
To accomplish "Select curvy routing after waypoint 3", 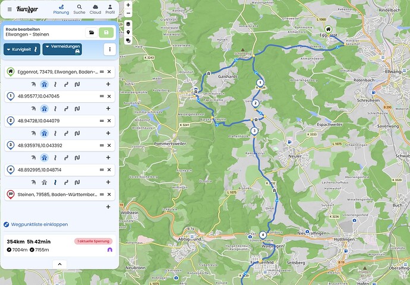I will coord(55,158).
